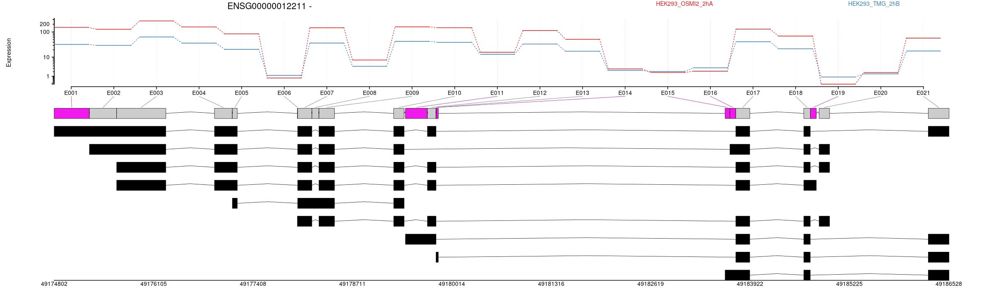Click exon label E010
Image resolution: width=994 pixels, height=290 pixels.
click(454, 93)
